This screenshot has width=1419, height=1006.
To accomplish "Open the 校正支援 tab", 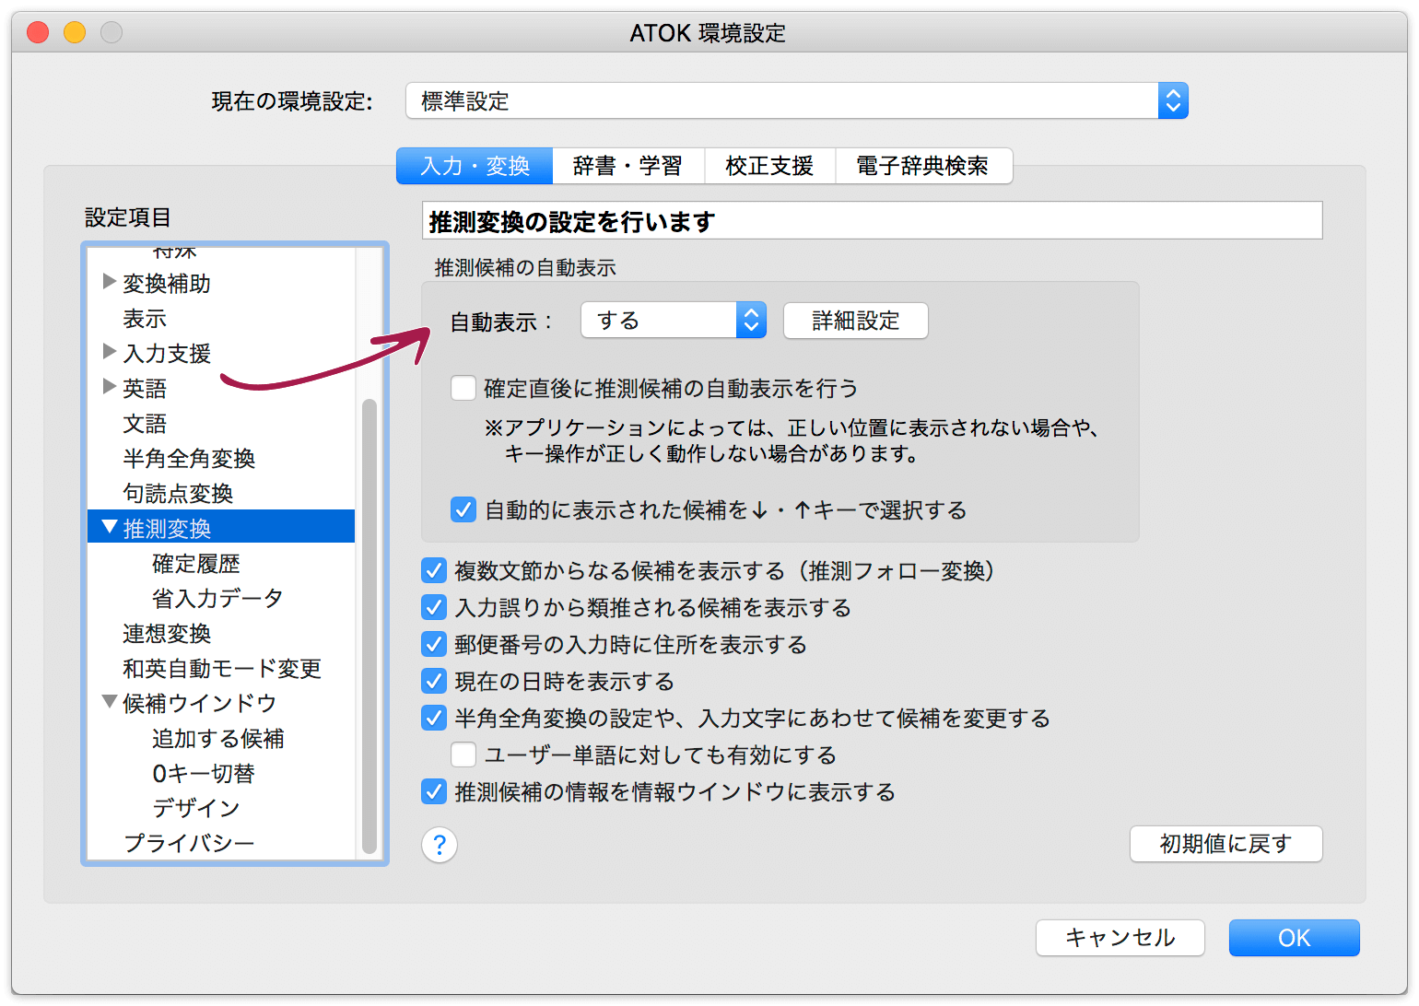I will (770, 166).
